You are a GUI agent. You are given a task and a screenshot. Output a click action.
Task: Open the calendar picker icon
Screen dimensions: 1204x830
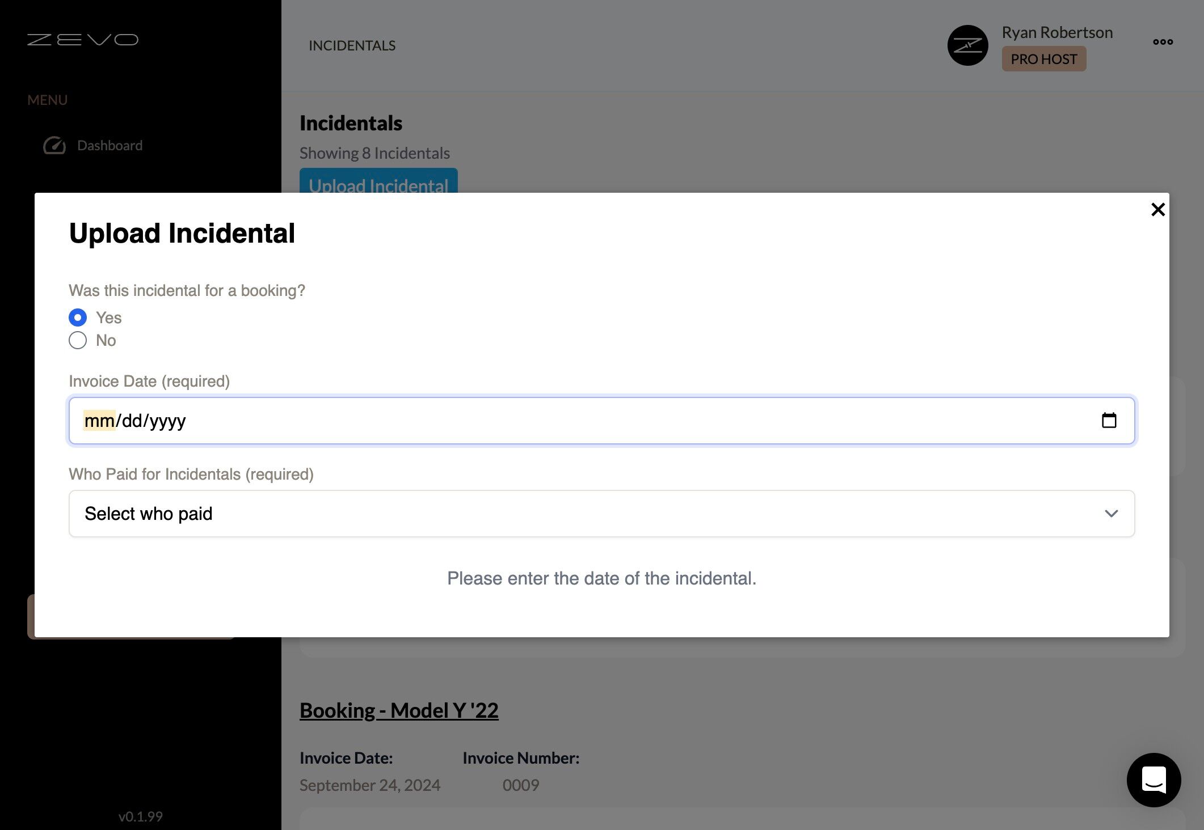pos(1109,421)
